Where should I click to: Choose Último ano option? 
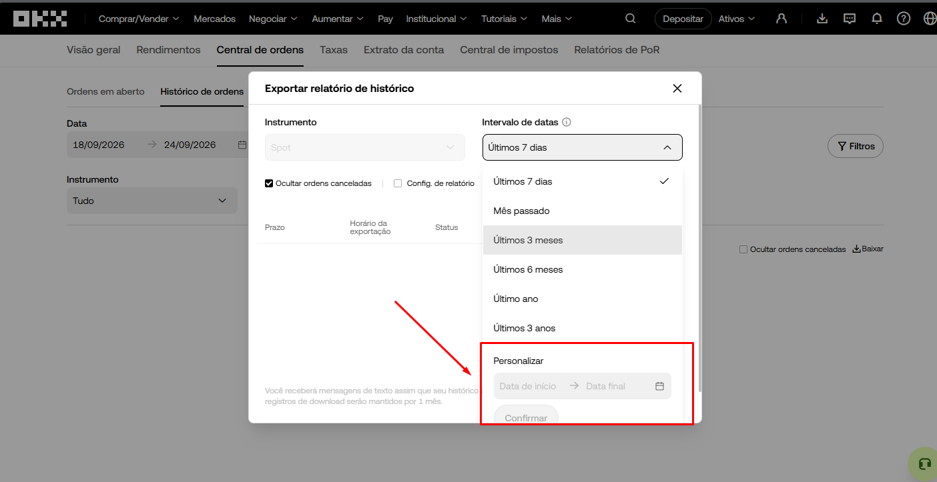click(x=583, y=299)
